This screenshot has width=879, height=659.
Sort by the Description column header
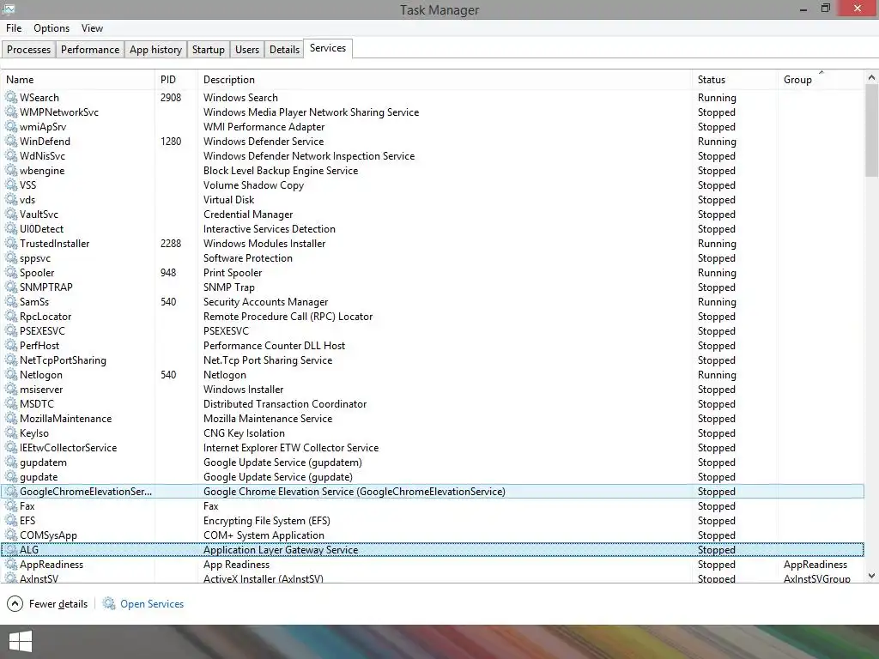click(x=445, y=80)
